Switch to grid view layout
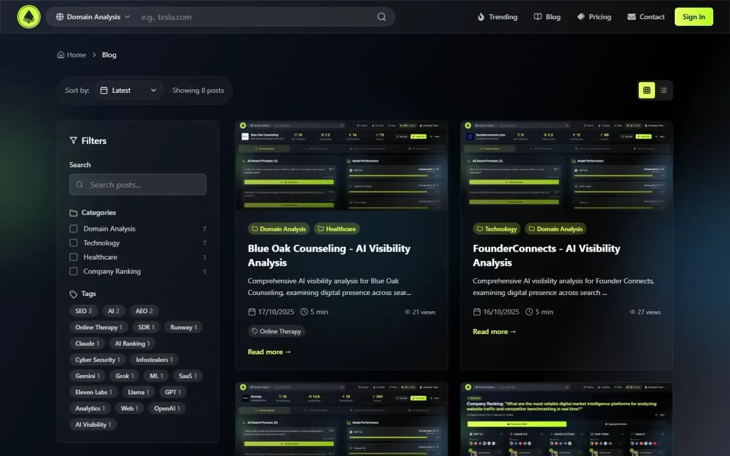The image size is (730, 456). tap(647, 90)
